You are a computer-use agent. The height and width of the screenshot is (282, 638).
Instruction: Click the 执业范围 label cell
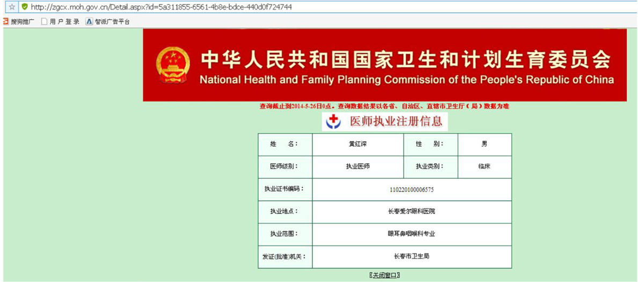(285, 234)
